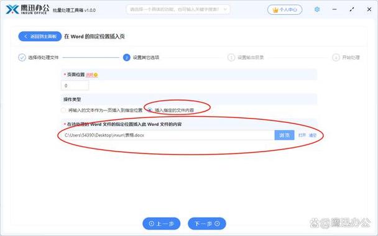Select step 2 设置其它选项
Image resolution: width=378 pixels, height=236 pixels.
(141, 58)
